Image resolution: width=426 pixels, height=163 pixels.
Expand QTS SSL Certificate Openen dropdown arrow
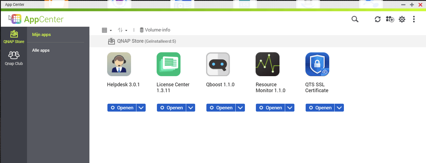click(339, 108)
